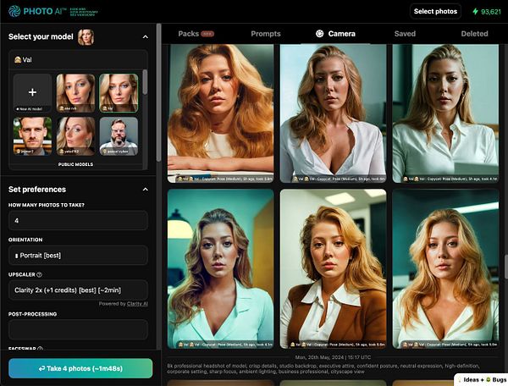Click the Photo AI swirl logo
The width and height of the screenshot is (508, 386).
(14, 11)
